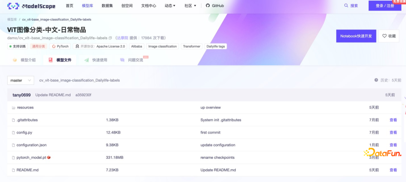Screen dimensions: 406x182
Task: Open the config.py file name
Action: 24,133
